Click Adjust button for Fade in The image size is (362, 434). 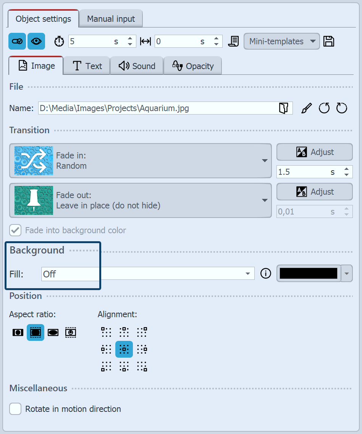(x=314, y=152)
